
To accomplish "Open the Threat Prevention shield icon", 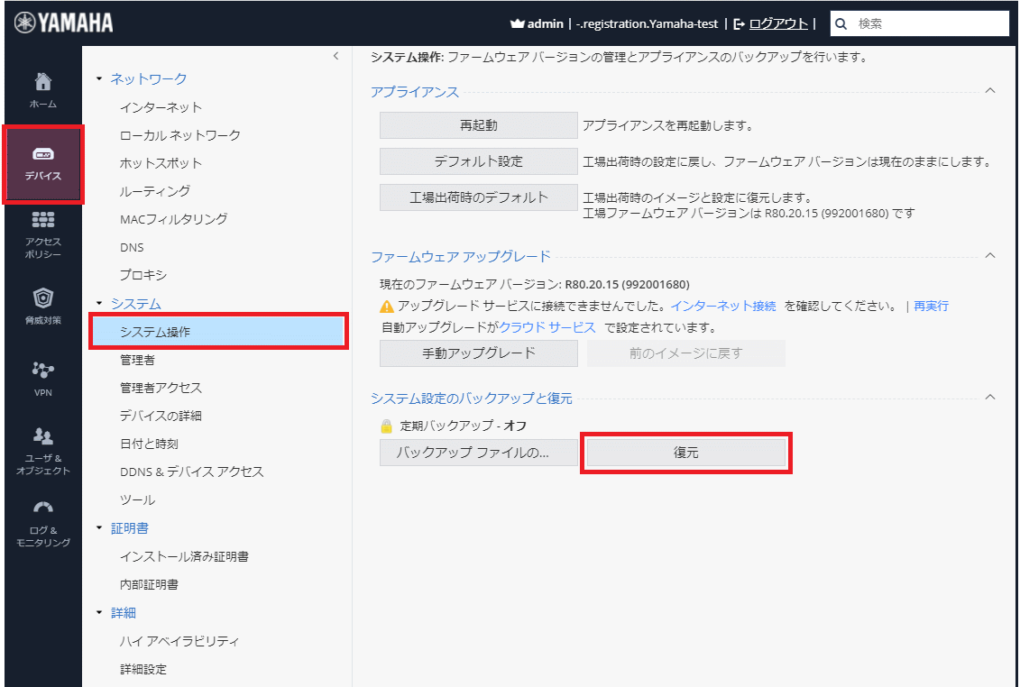I will coord(43,298).
